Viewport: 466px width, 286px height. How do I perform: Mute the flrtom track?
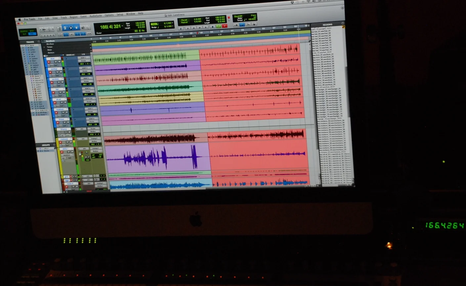click(68, 122)
